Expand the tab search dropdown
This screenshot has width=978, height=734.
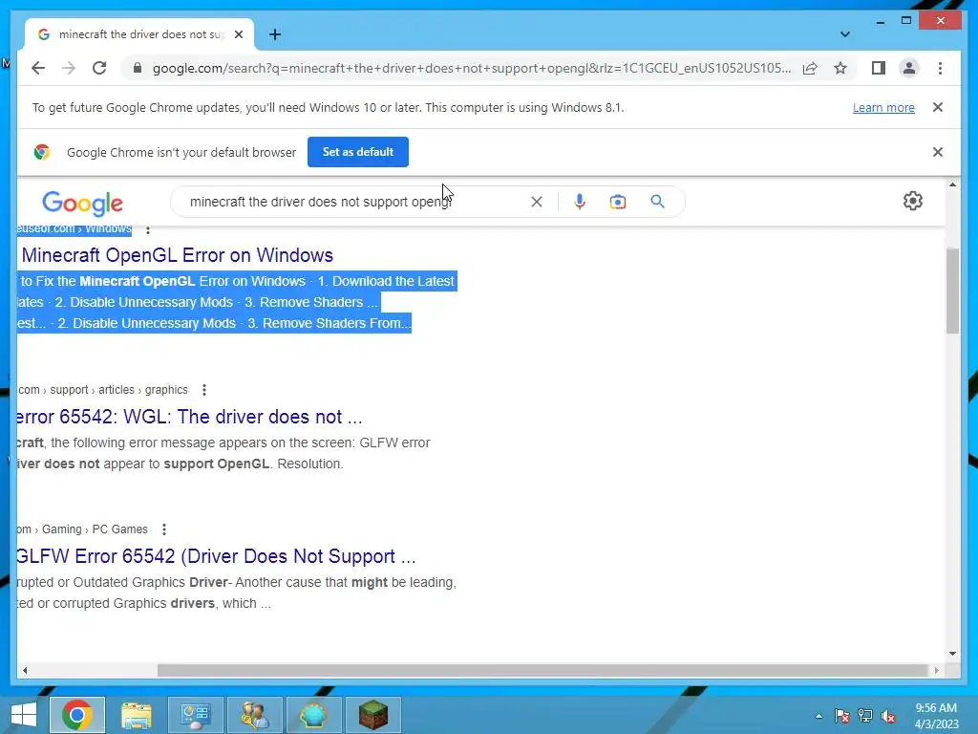(x=844, y=34)
